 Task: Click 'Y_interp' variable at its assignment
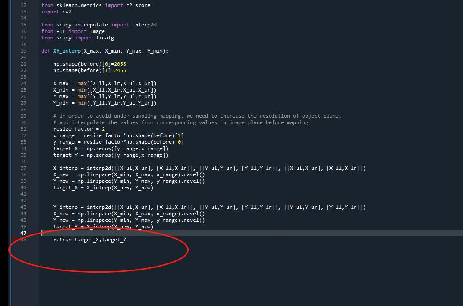coord(65,207)
